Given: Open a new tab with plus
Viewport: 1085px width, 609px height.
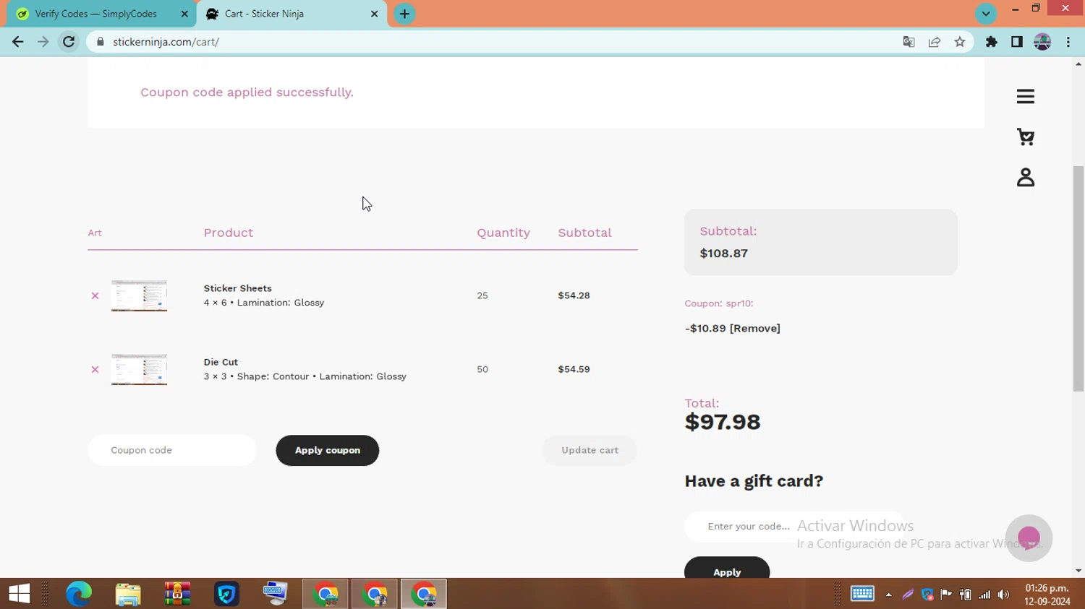Looking at the screenshot, I should (x=404, y=14).
